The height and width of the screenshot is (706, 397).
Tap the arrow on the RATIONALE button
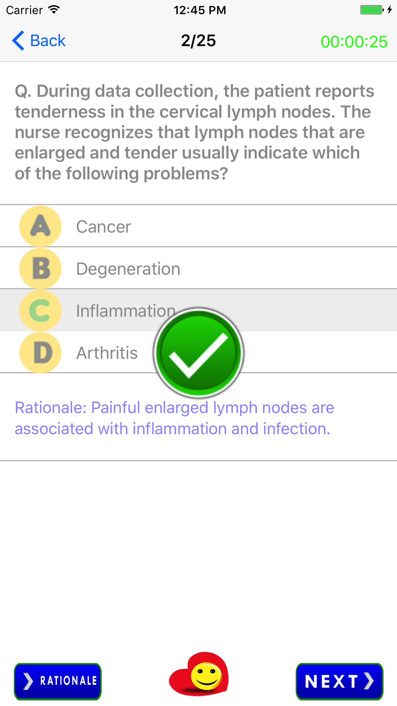pos(28,681)
